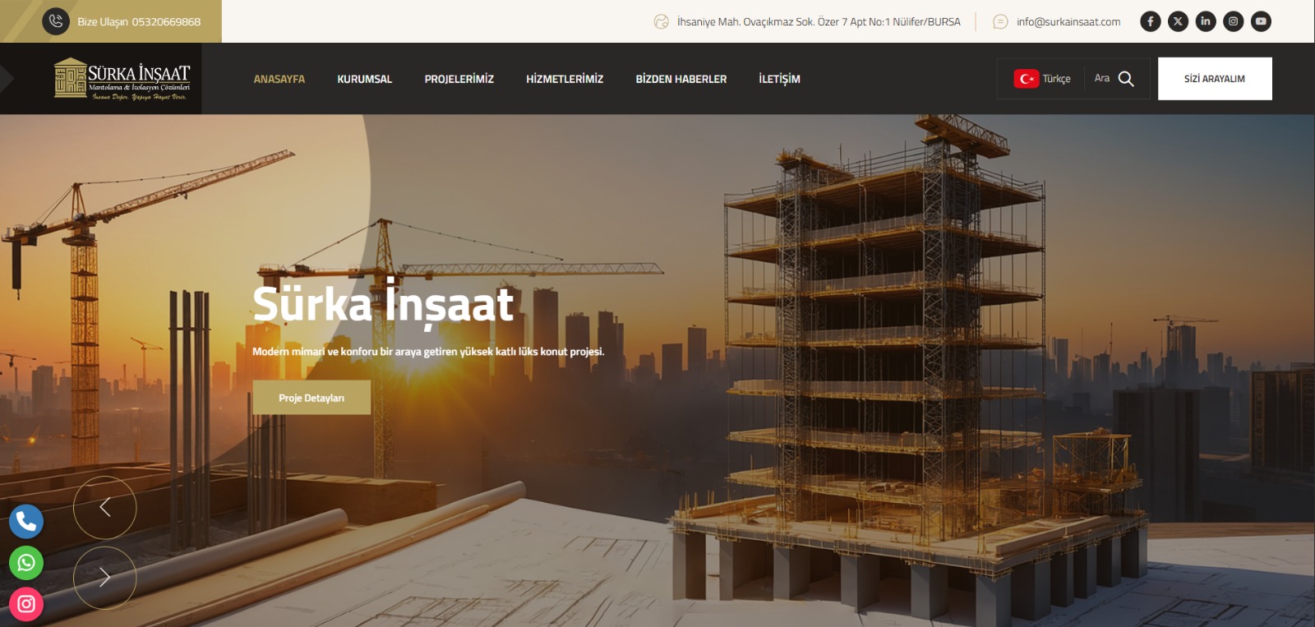Go to the next slide arrow
This screenshot has width=1315, height=627.
pos(105,578)
